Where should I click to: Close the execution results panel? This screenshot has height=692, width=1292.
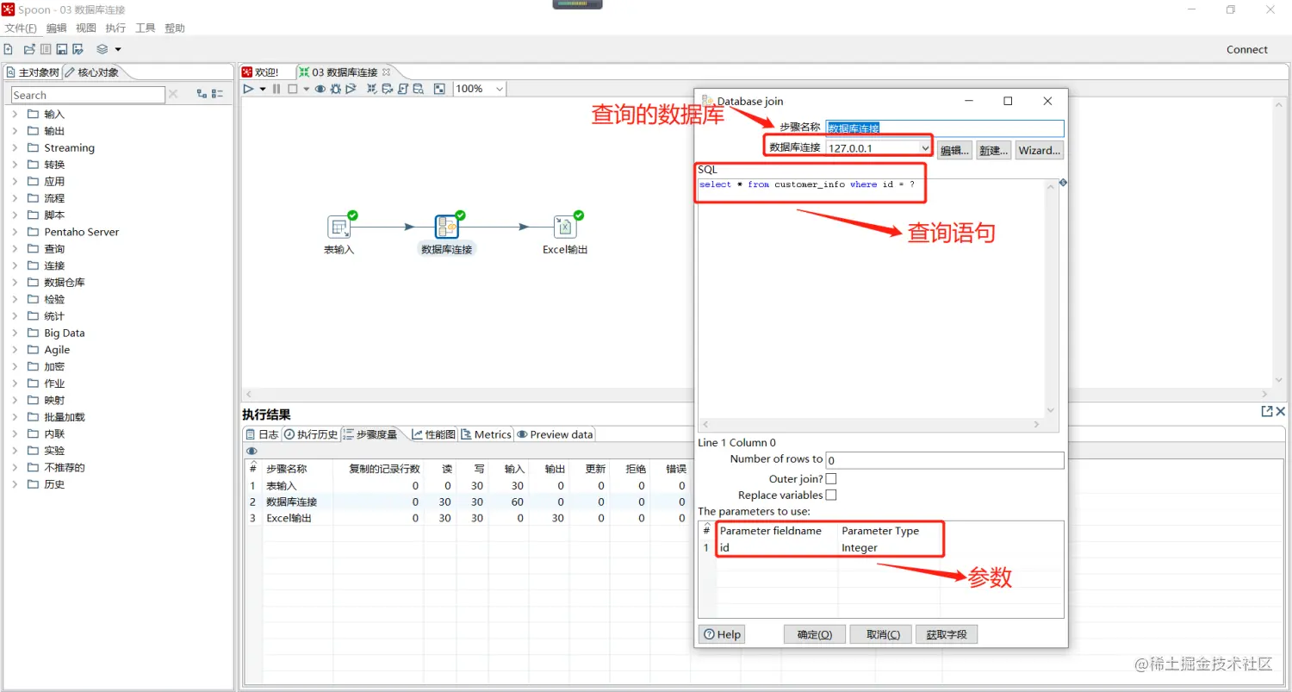[1281, 412]
